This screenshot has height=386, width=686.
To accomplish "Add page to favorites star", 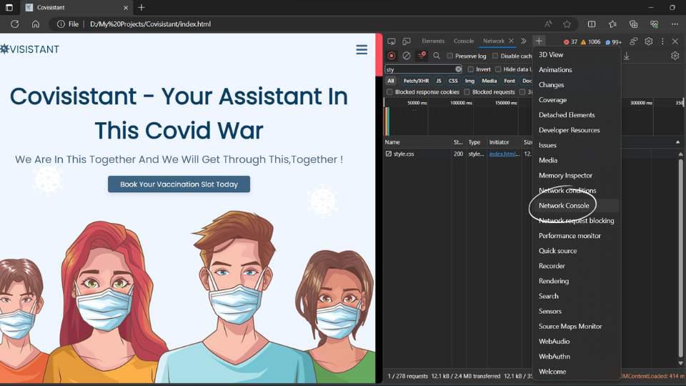I will click(567, 24).
